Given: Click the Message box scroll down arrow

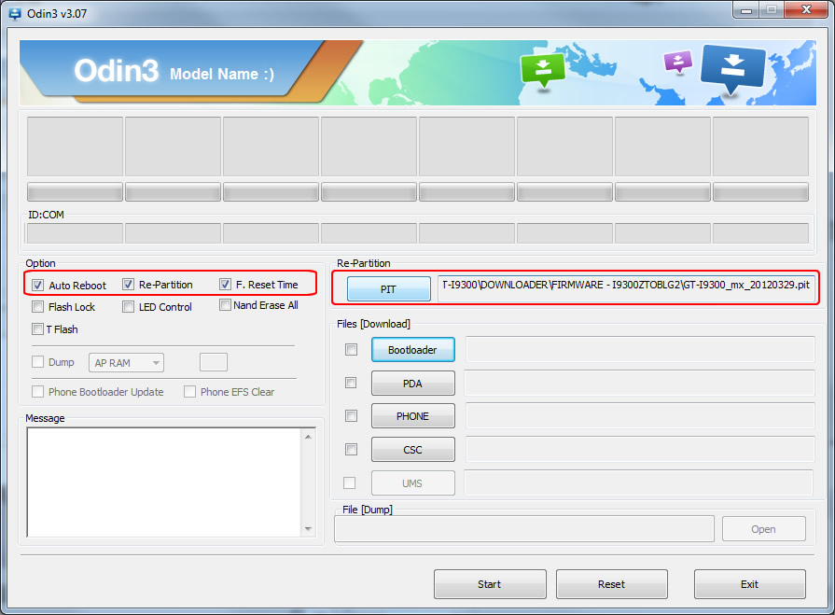Looking at the screenshot, I should tap(308, 529).
